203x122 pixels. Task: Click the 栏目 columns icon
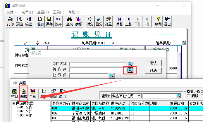[x=15, y=93]
